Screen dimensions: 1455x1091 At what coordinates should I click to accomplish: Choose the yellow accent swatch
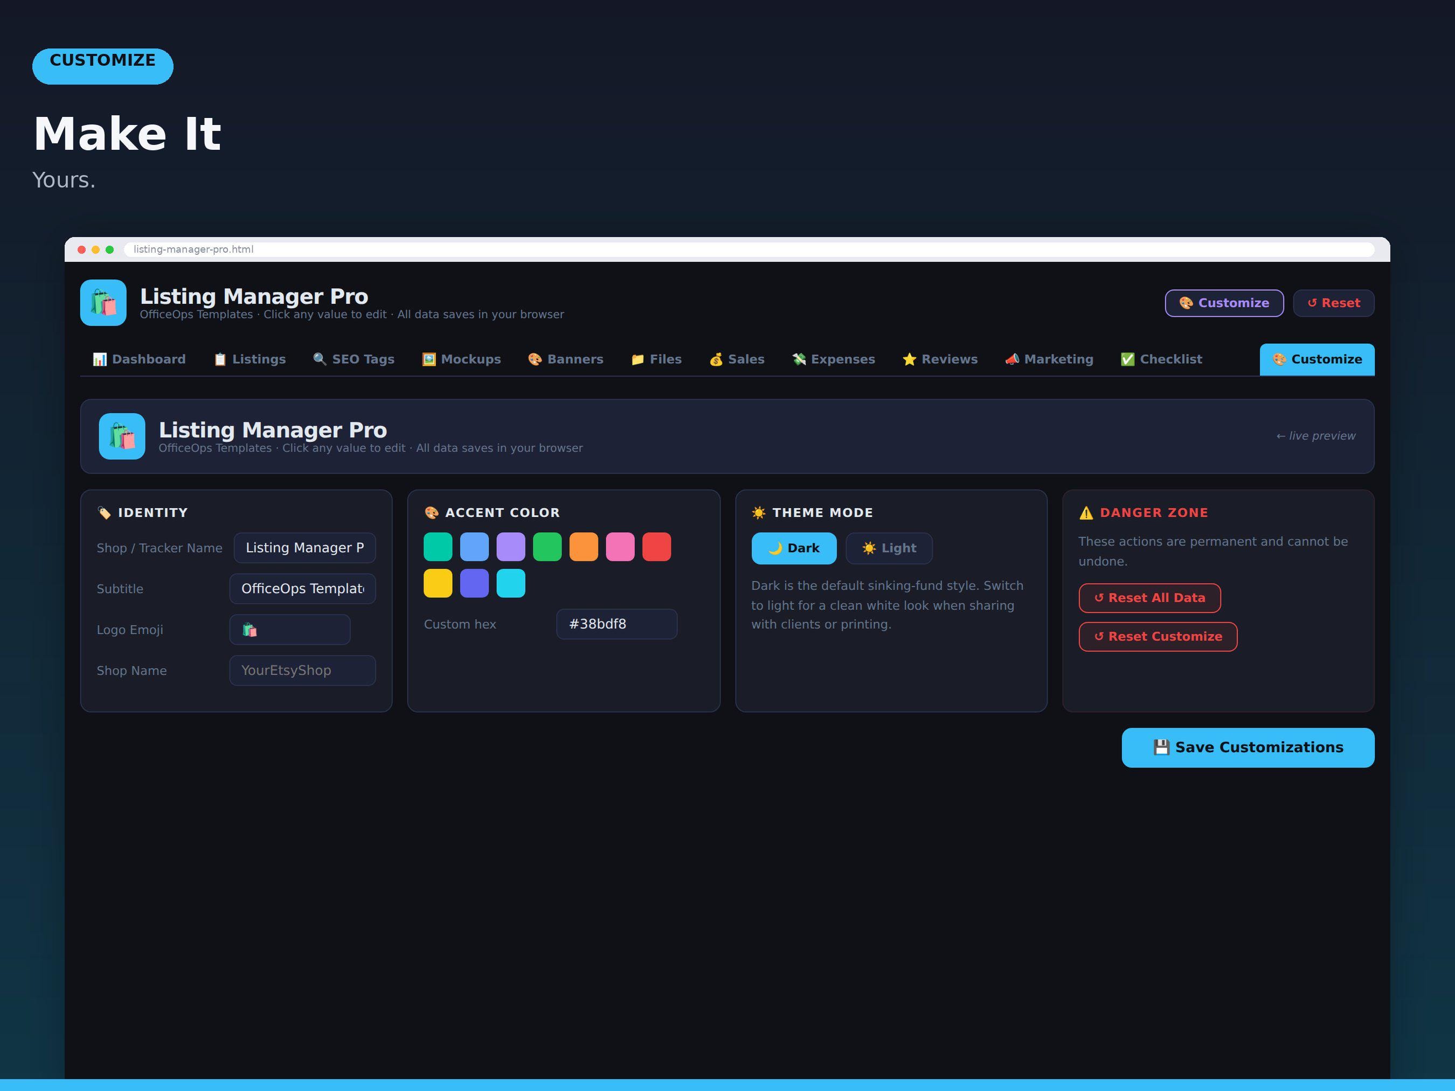coord(438,583)
